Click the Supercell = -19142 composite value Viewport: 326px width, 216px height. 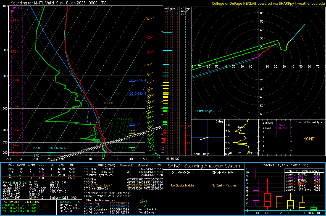[70, 202]
